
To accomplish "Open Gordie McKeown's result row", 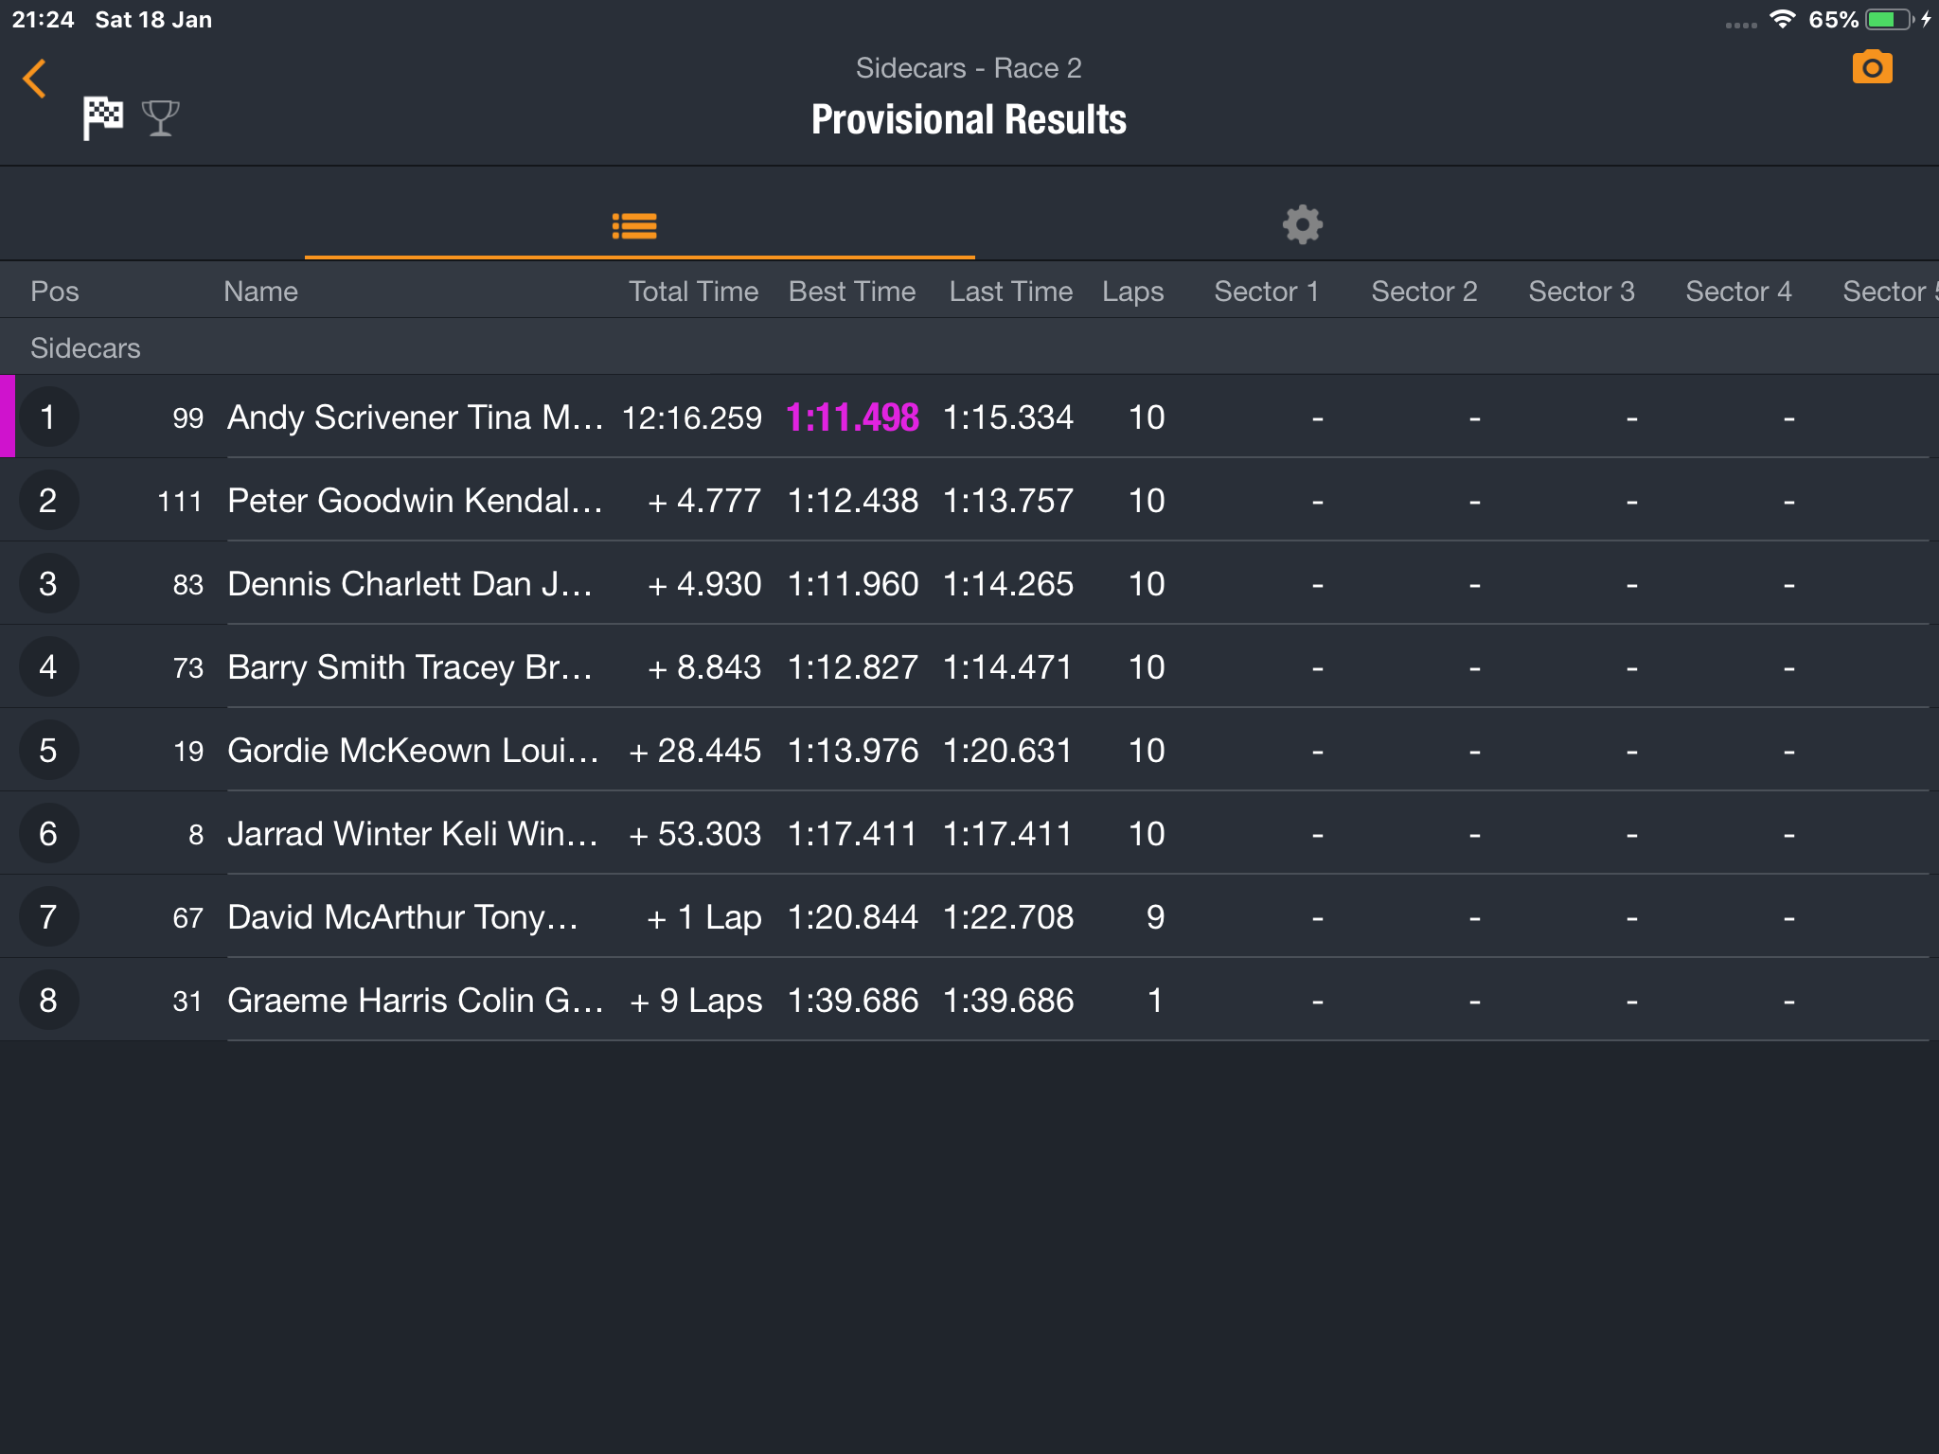I will click(x=969, y=750).
